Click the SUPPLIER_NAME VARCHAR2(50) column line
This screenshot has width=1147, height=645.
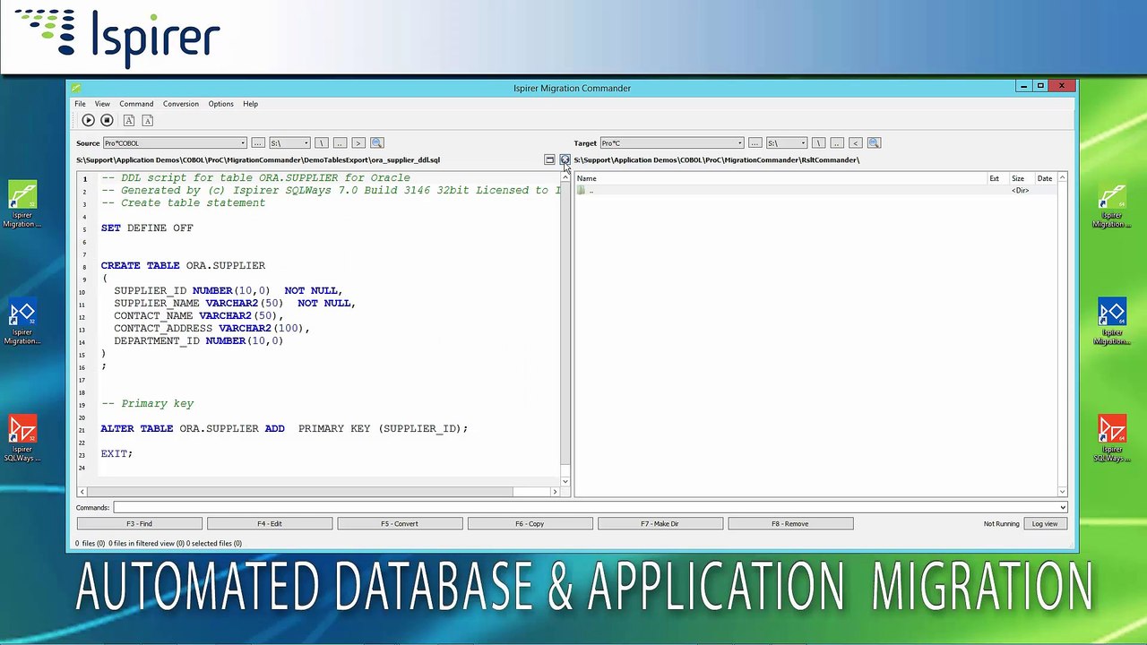pyautogui.click(x=235, y=303)
